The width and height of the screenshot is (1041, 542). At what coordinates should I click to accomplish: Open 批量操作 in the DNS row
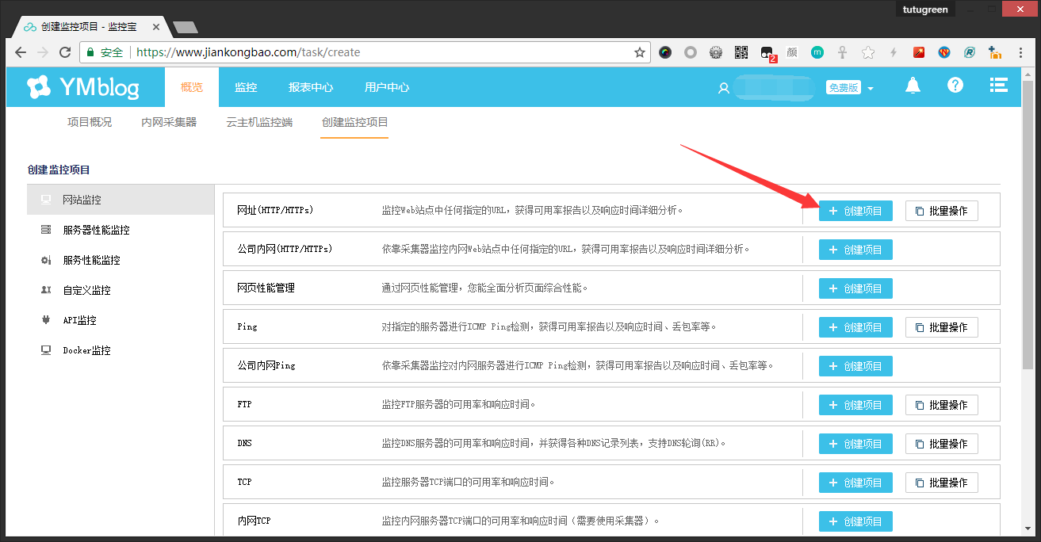(x=941, y=444)
